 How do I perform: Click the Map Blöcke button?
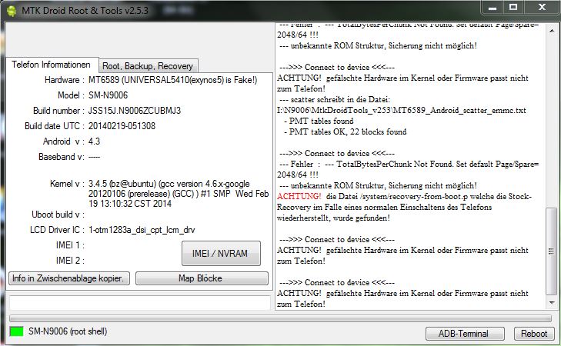tap(202, 278)
